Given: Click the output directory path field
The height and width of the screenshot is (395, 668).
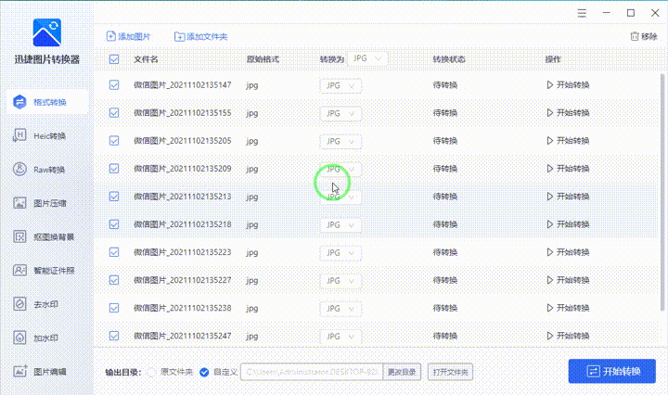Looking at the screenshot, I should pos(312,372).
